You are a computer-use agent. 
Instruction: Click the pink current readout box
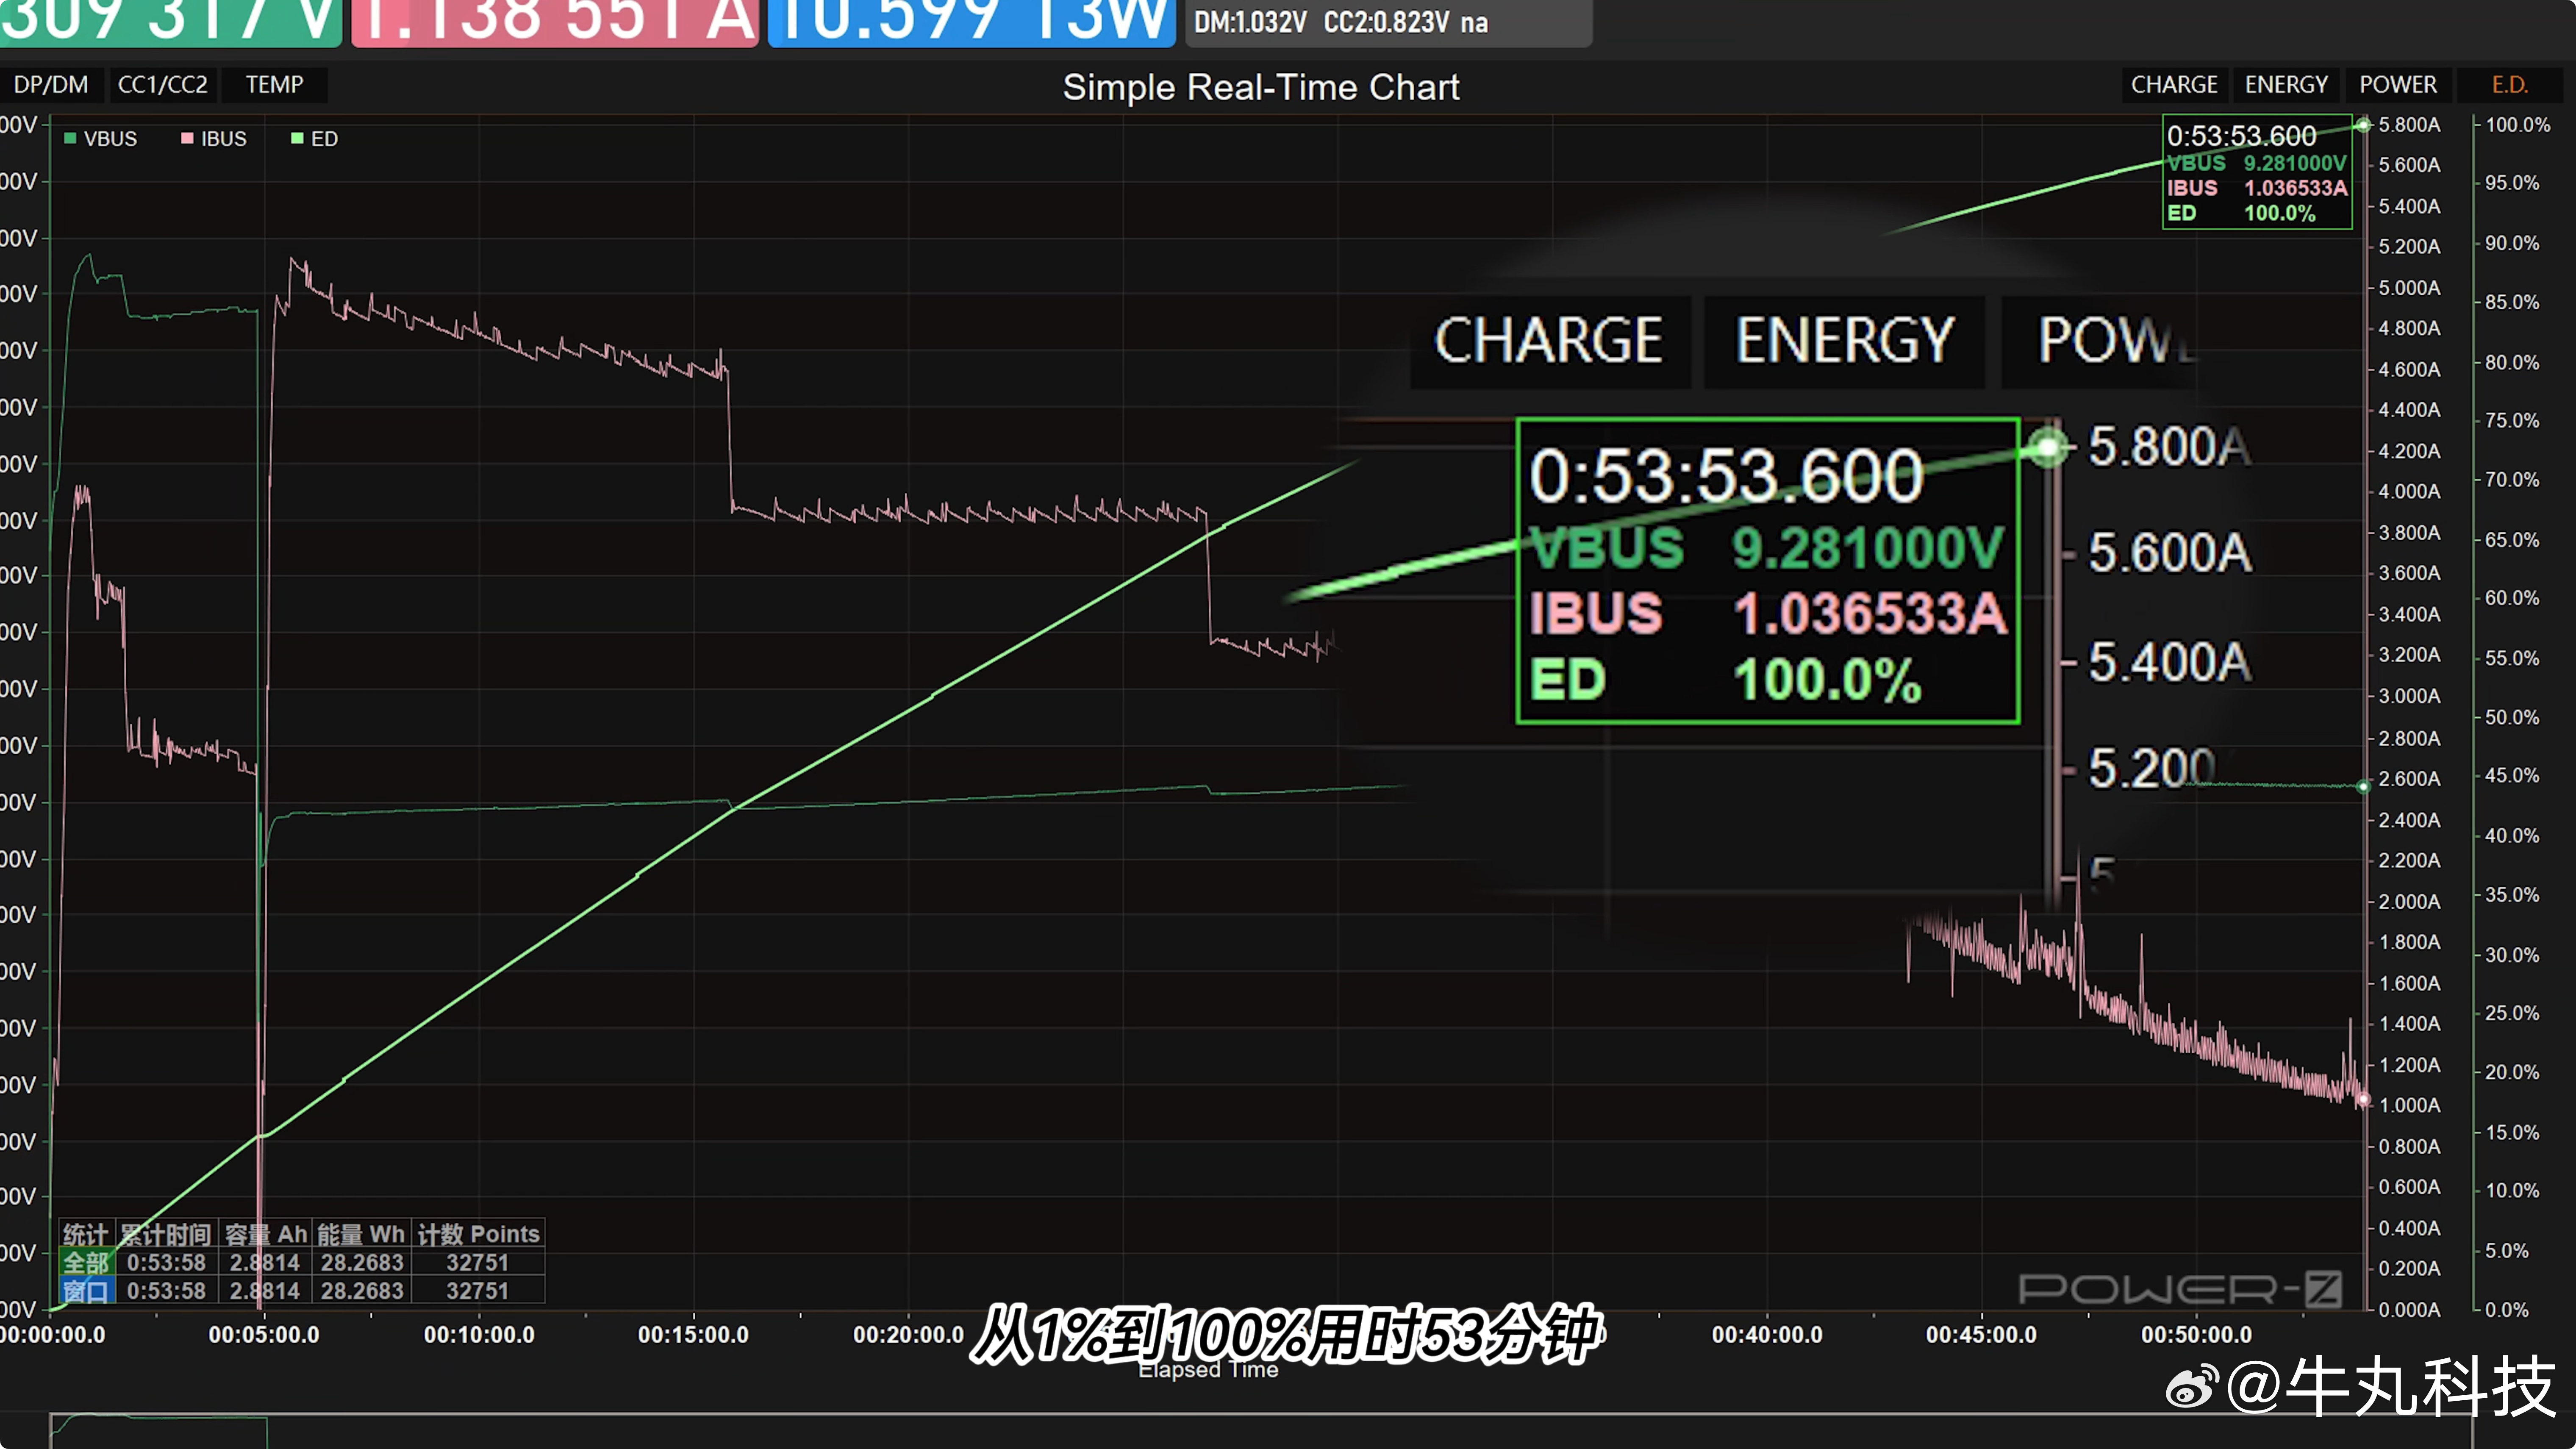coord(555,22)
